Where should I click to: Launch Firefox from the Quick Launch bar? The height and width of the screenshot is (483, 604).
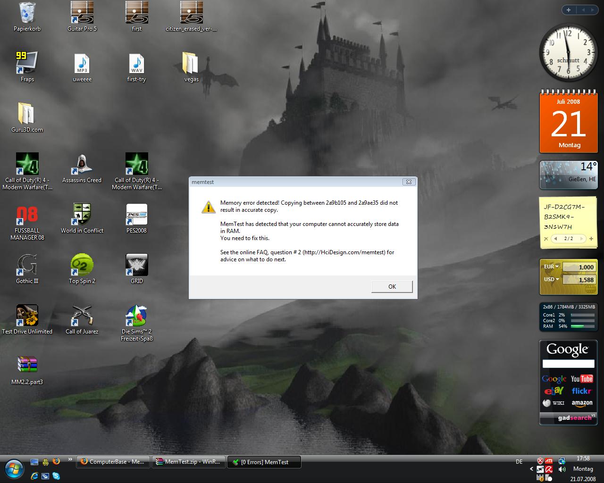tap(56, 461)
